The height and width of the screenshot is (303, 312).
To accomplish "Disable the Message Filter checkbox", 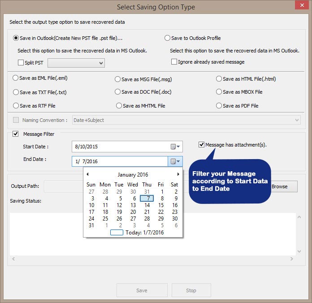I will click(x=16, y=134).
